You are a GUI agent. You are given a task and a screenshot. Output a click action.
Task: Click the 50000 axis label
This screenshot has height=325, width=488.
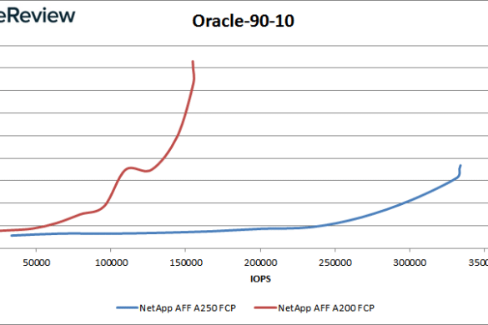pyautogui.click(x=37, y=262)
